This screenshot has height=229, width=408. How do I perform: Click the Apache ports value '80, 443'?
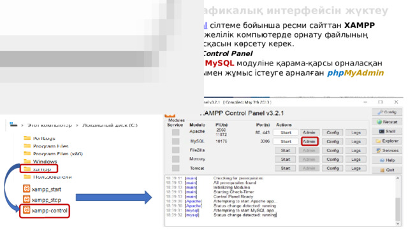[x=263, y=132]
